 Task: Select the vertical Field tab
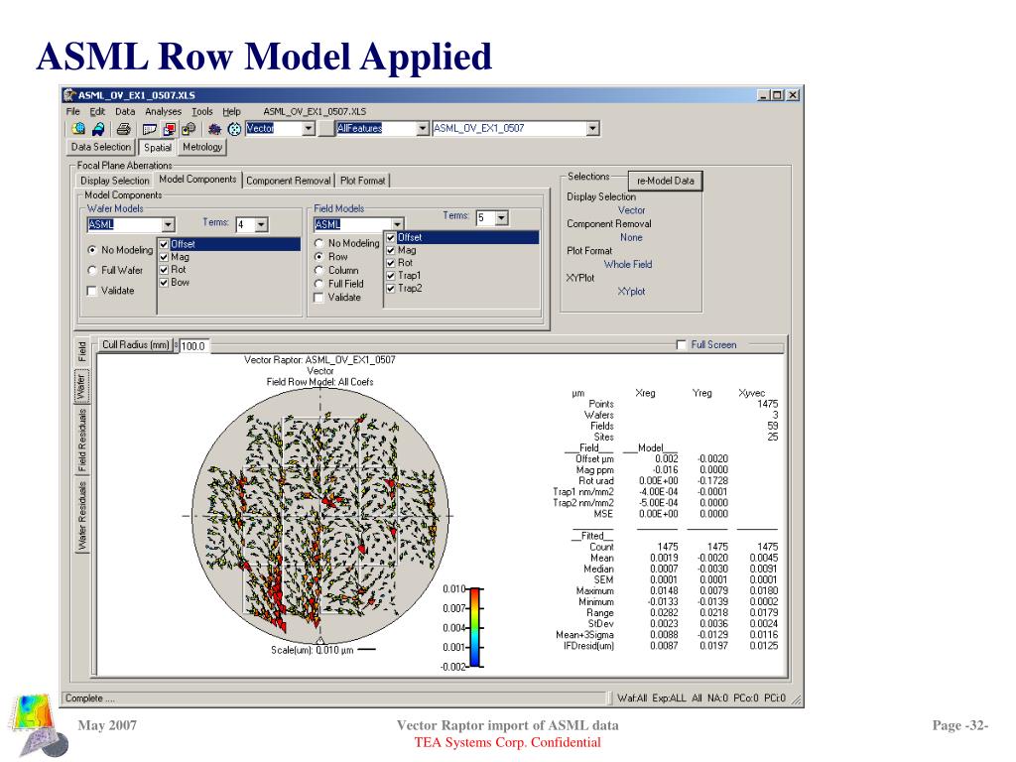coord(82,351)
